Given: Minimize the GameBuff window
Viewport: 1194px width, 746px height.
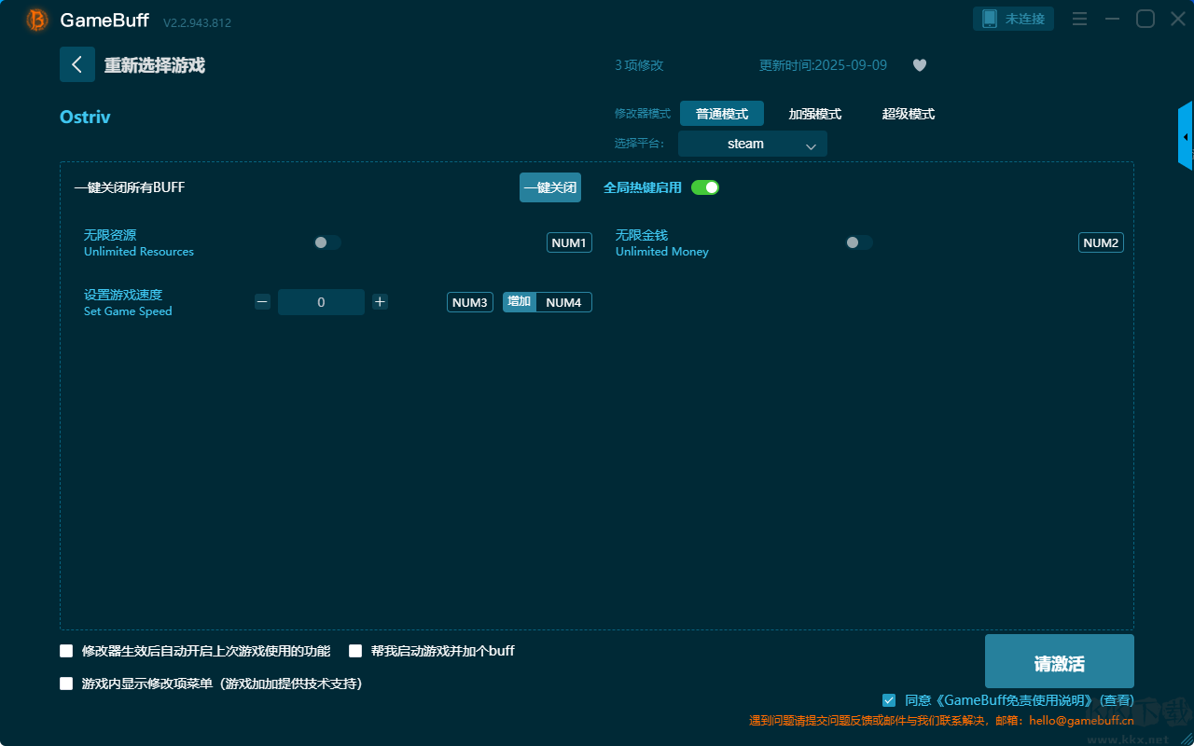Looking at the screenshot, I should [1112, 19].
